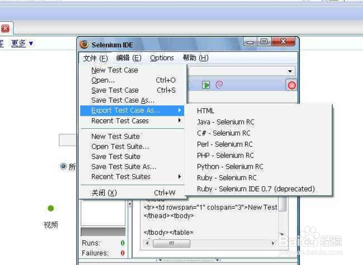Image resolution: width=363 pixels, height=265 pixels.
Task: Click the test case list pane
Action: point(103,213)
